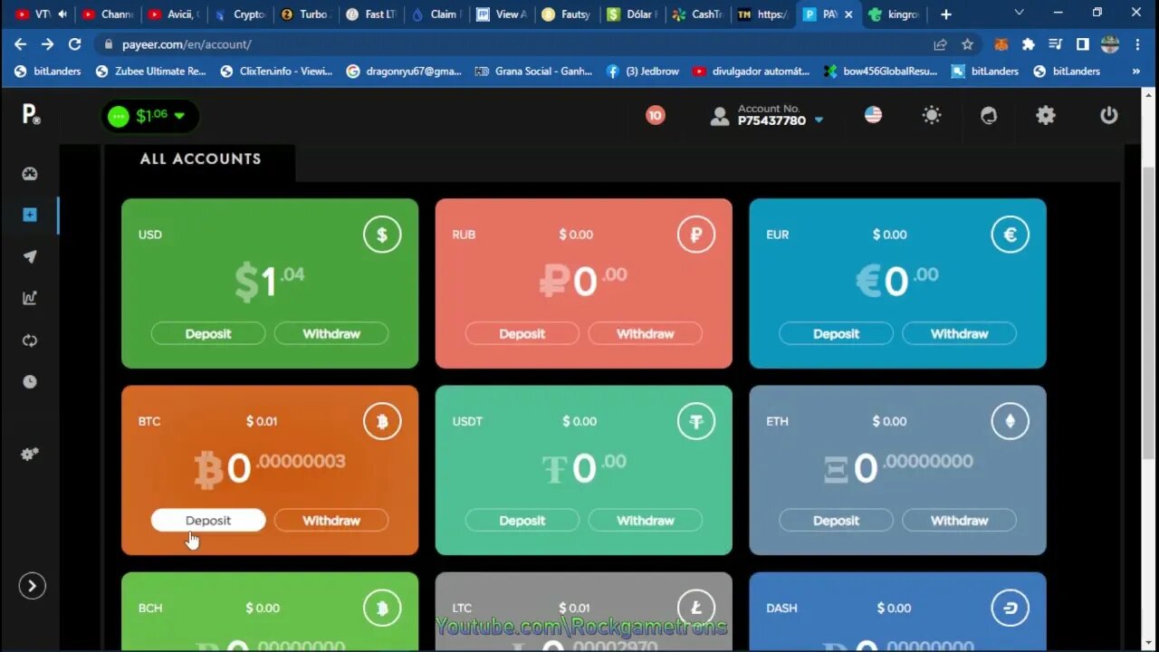Click Withdraw on the BTC card
This screenshot has height=652, width=1159.
pyautogui.click(x=331, y=520)
